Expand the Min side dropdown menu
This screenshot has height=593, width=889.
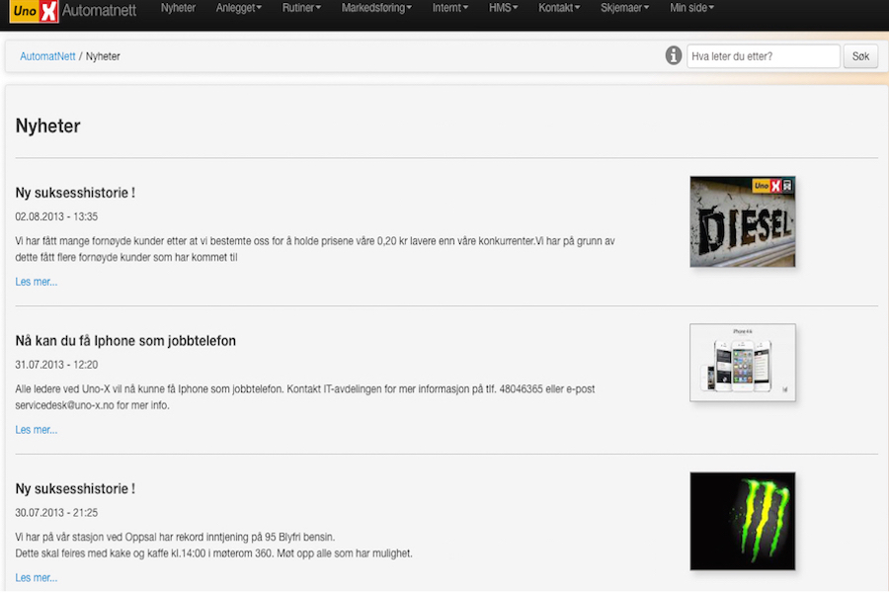click(691, 8)
